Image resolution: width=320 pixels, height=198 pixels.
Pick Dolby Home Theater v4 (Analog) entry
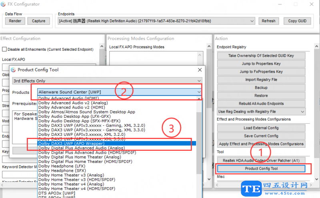71,184
